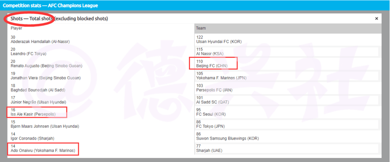Click the 103 shots value for Persepolis FC

tap(200, 85)
